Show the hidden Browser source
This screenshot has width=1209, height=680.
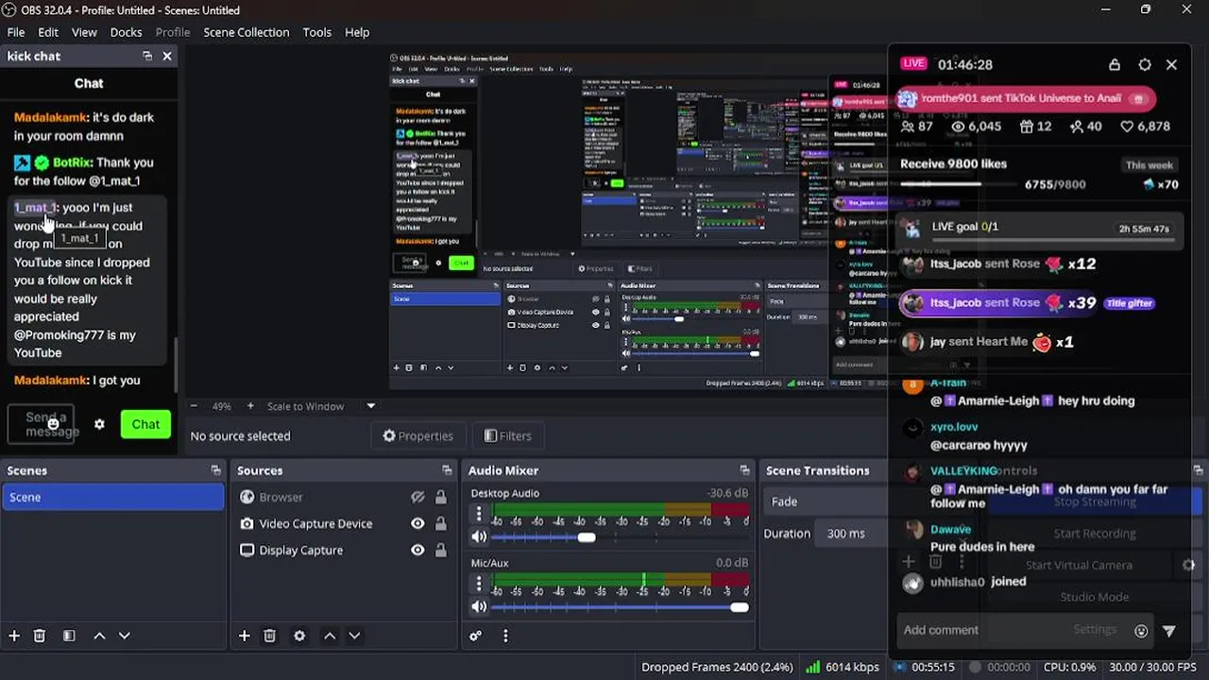[x=417, y=497]
